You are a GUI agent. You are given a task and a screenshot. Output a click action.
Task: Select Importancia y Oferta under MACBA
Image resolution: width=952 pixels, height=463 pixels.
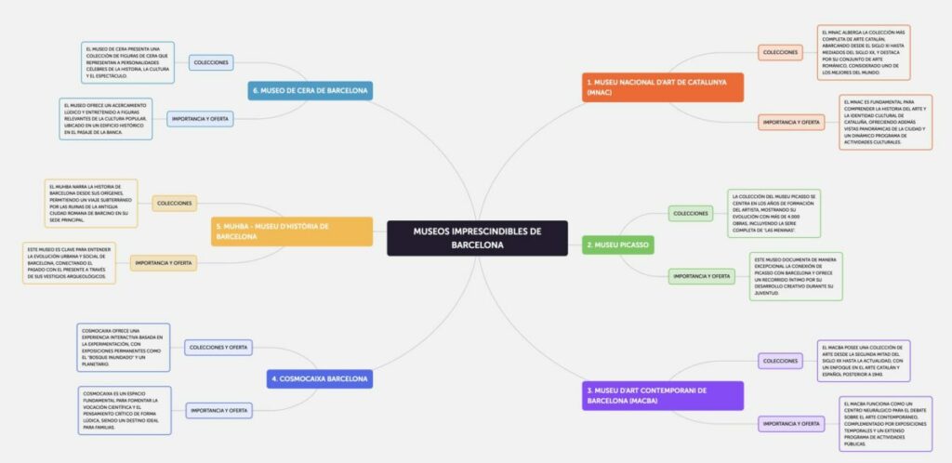[791, 424]
